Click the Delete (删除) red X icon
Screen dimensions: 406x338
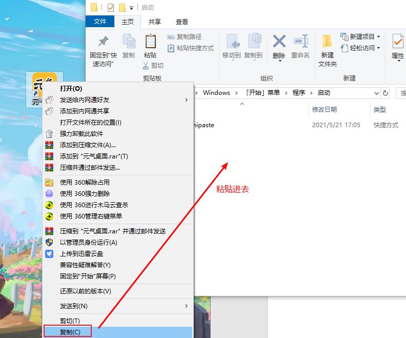(279, 42)
